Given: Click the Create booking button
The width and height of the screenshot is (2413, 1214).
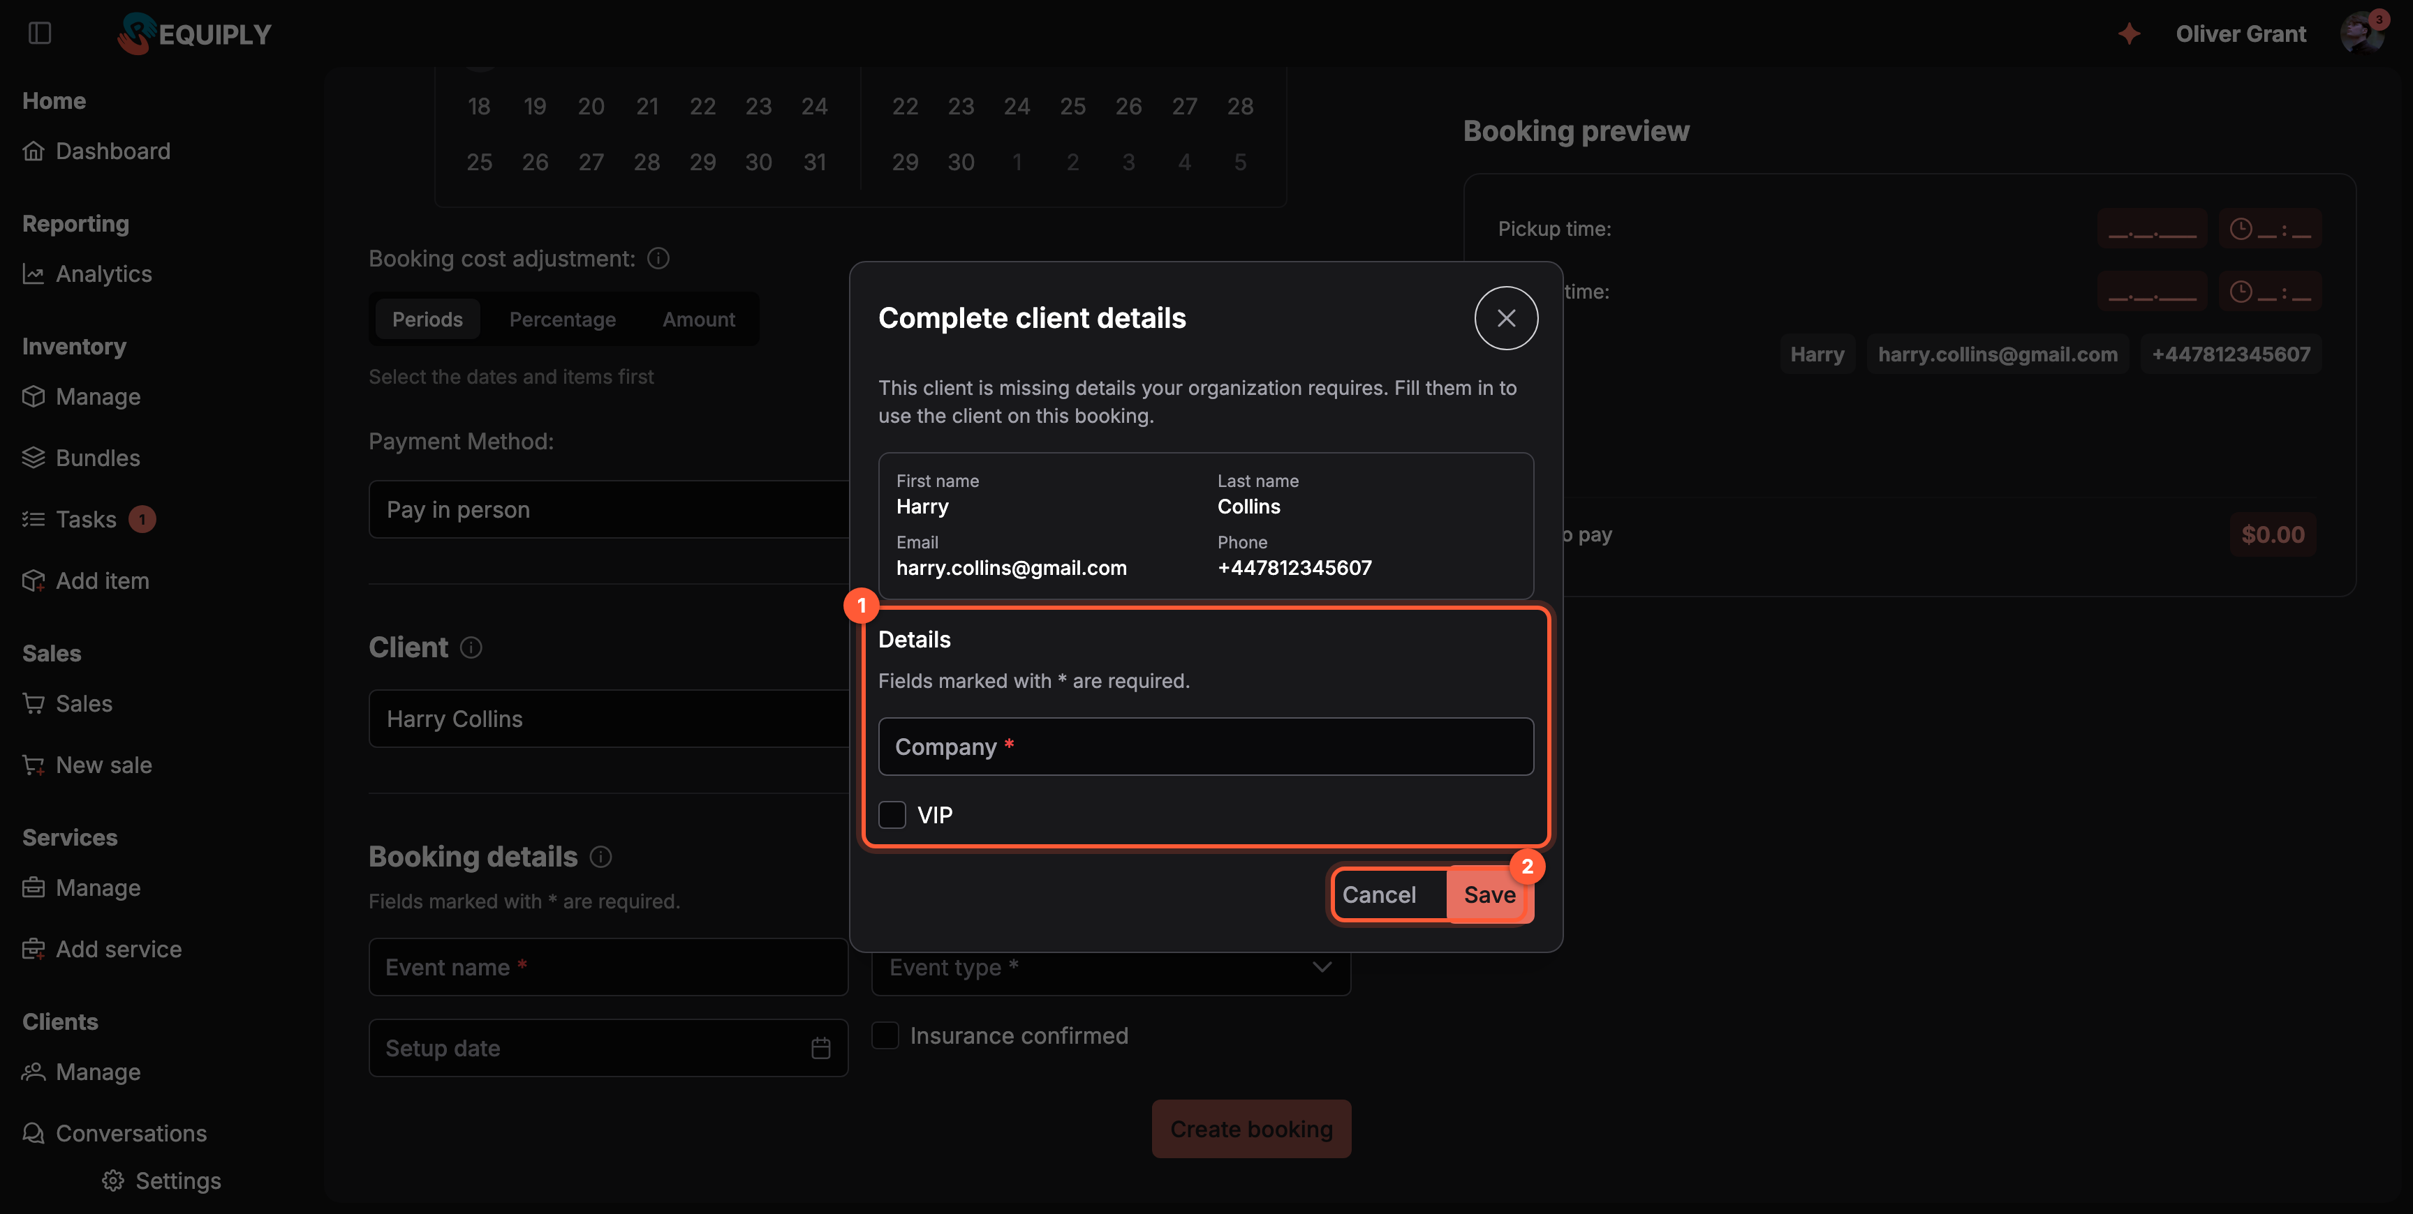Looking at the screenshot, I should [x=1251, y=1130].
